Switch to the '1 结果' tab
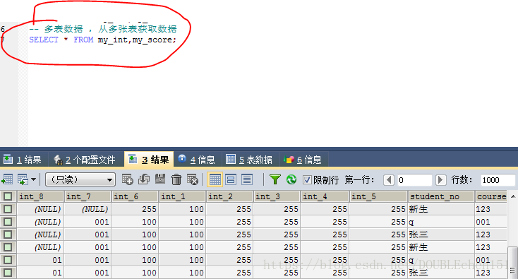The height and width of the screenshot is (279, 518). click(x=23, y=160)
